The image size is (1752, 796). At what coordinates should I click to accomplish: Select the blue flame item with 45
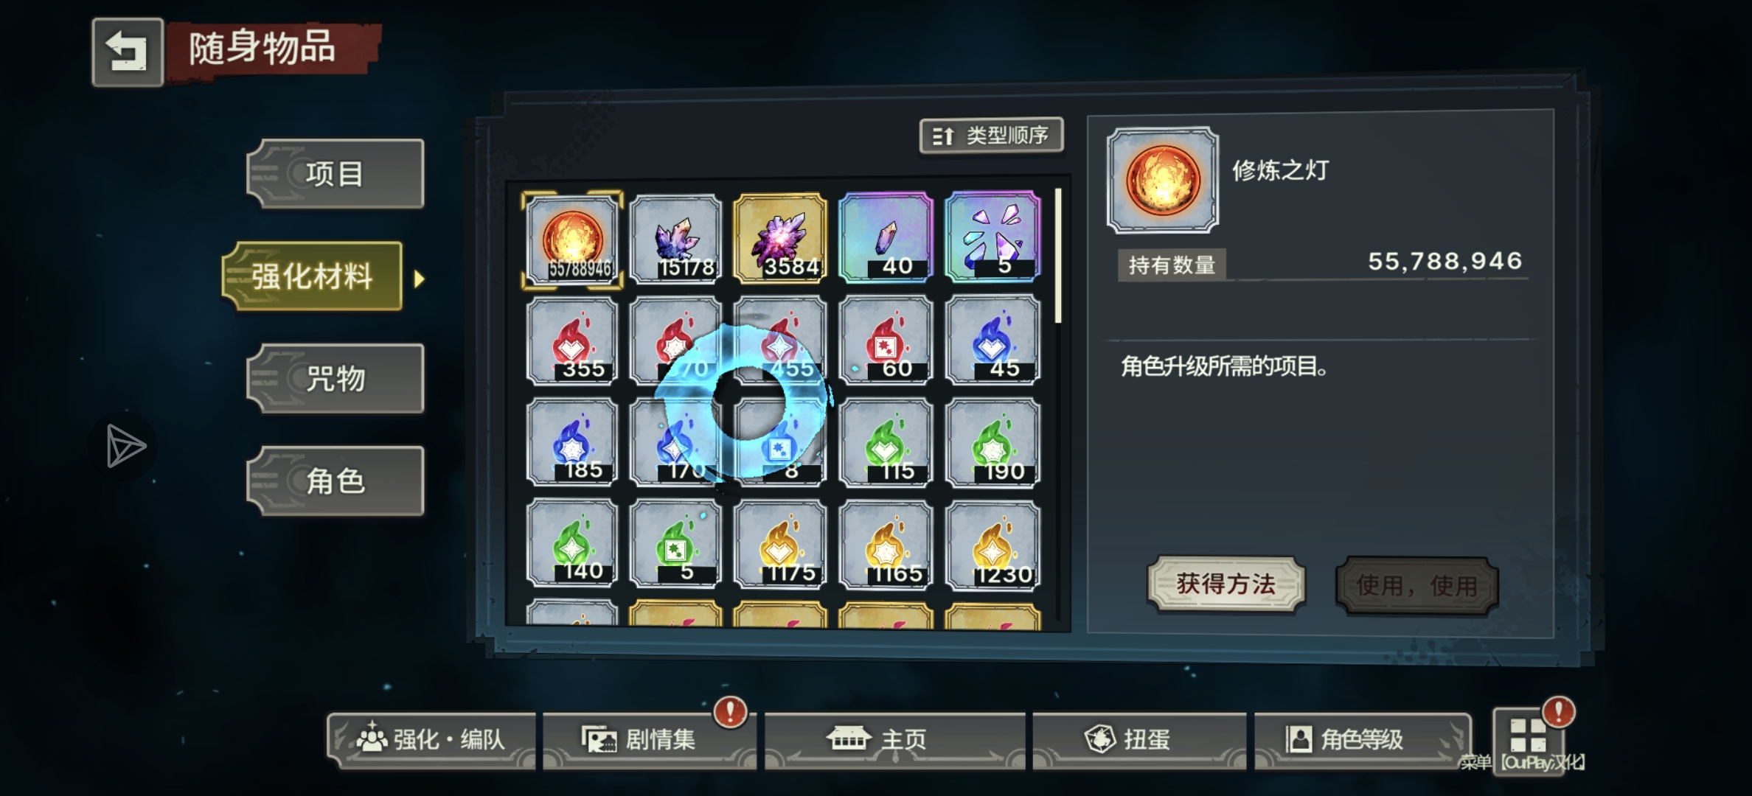tap(993, 340)
